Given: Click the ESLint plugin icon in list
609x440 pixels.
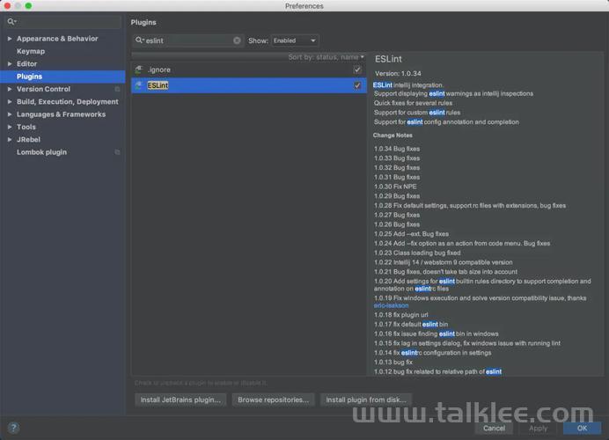Looking at the screenshot, I should pyautogui.click(x=139, y=85).
